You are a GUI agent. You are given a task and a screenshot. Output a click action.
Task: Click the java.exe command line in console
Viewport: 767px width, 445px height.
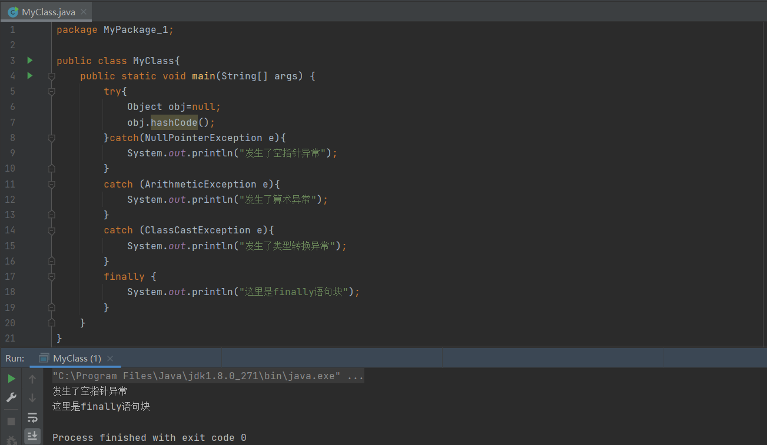tap(208, 376)
